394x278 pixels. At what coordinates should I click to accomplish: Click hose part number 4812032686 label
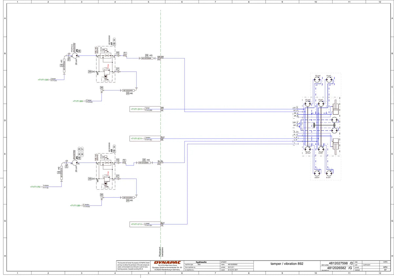coord(146,58)
